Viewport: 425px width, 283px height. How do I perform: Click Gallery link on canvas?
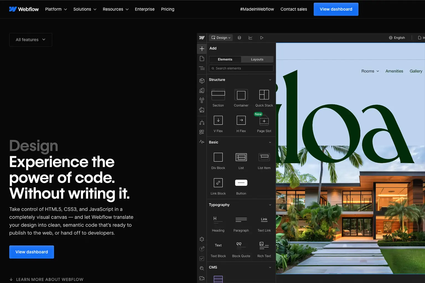[416, 71]
